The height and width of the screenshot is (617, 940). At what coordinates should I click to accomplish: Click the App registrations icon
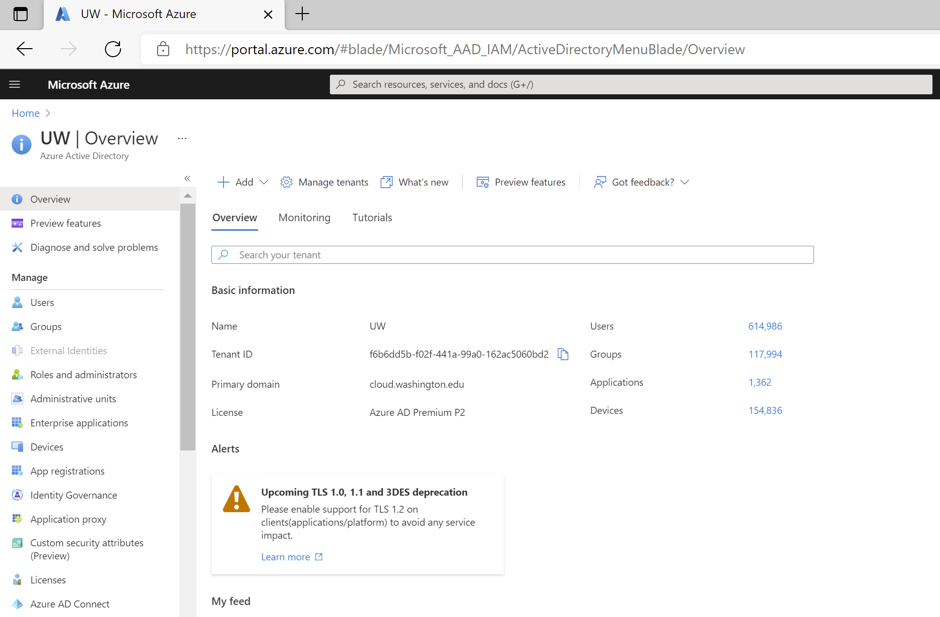pyautogui.click(x=17, y=471)
